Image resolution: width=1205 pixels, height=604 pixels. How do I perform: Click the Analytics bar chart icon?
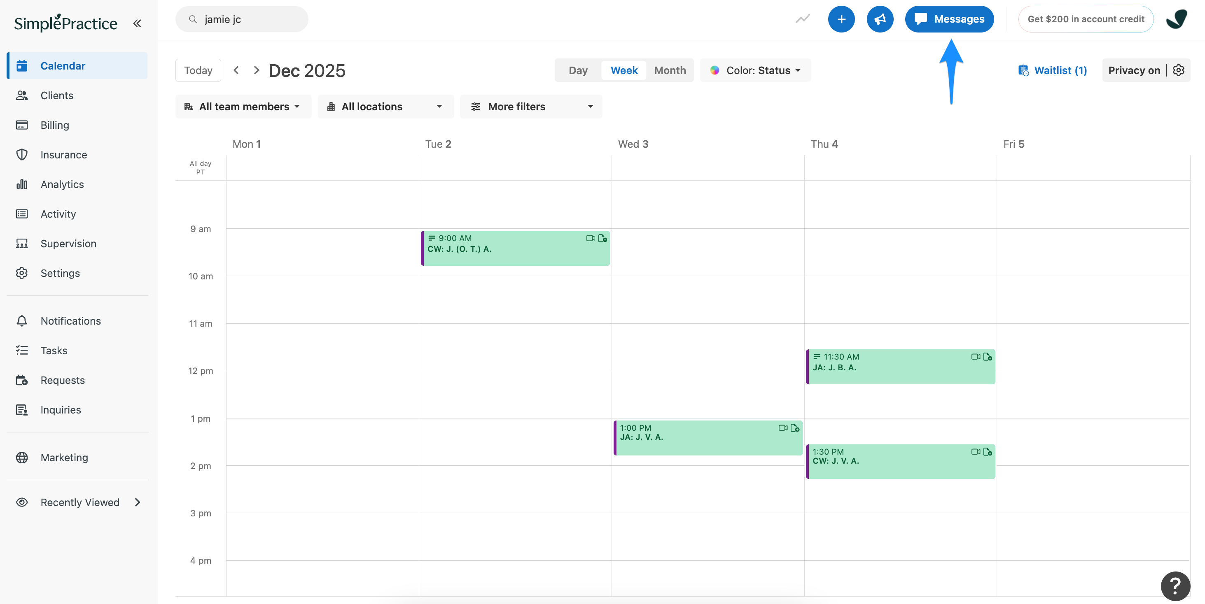pos(22,184)
